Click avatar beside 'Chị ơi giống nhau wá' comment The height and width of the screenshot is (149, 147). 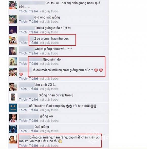13,51
